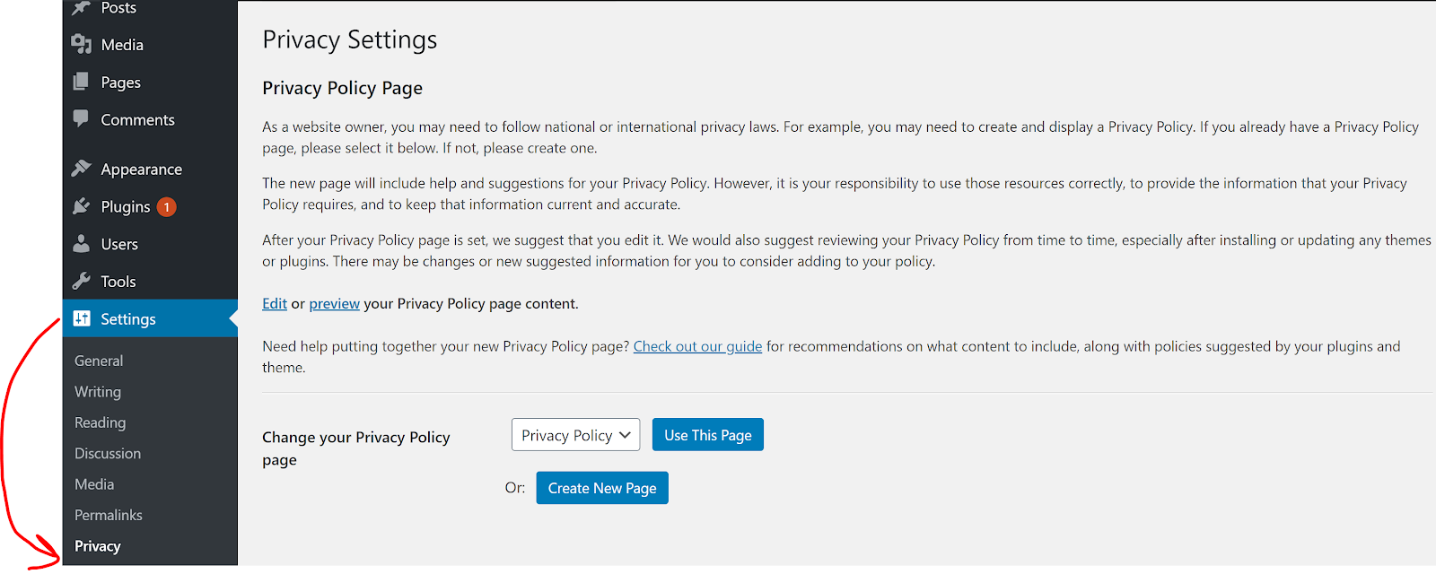Click the Privacy Policy Page subheading
This screenshot has height=574, width=1436.
click(342, 88)
